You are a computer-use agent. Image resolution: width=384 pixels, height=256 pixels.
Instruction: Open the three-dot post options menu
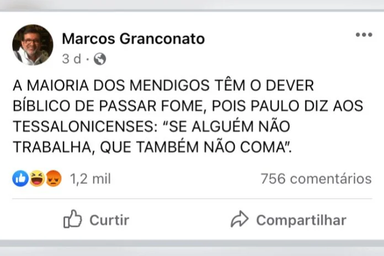click(x=364, y=35)
